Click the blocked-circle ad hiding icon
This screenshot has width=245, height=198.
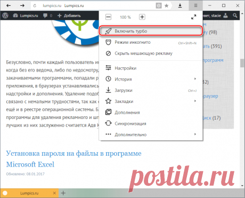[108, 53]
